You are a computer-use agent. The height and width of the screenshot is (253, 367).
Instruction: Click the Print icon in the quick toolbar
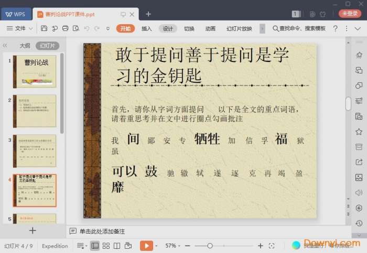click(x=66, y=28)
